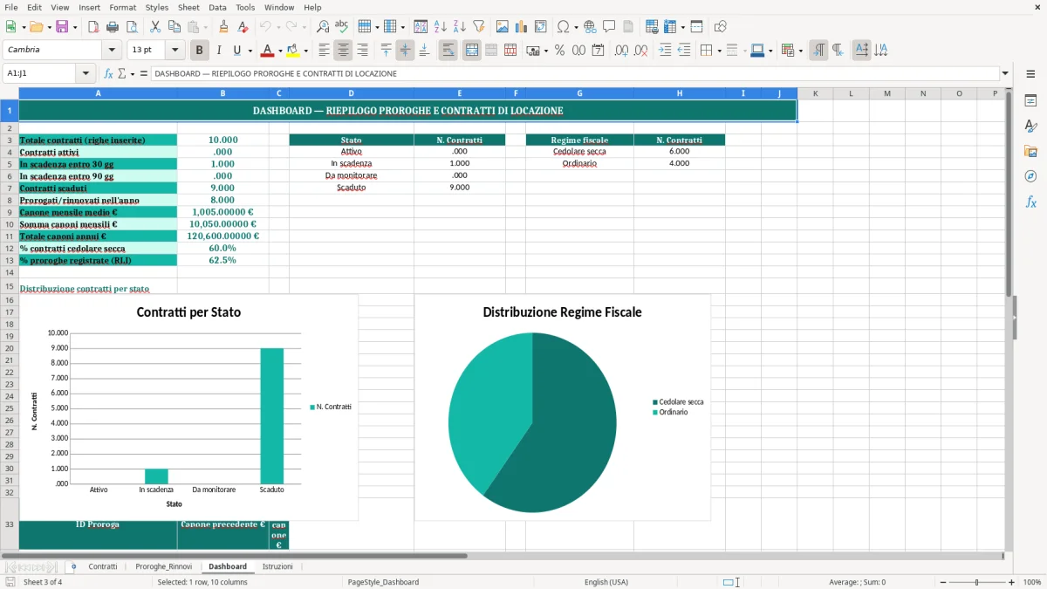Screen dimensions: 1047x589
Task: Add a decimal place
Action: tap(621, 51)
